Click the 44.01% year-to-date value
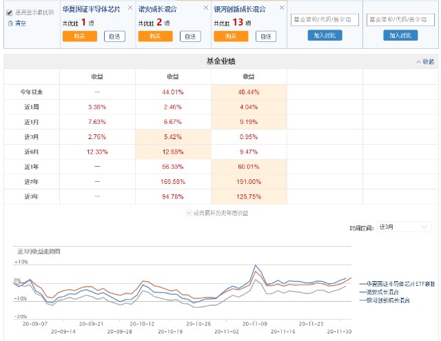The width and height of the screenshot is (441, 341). point(173,92)
